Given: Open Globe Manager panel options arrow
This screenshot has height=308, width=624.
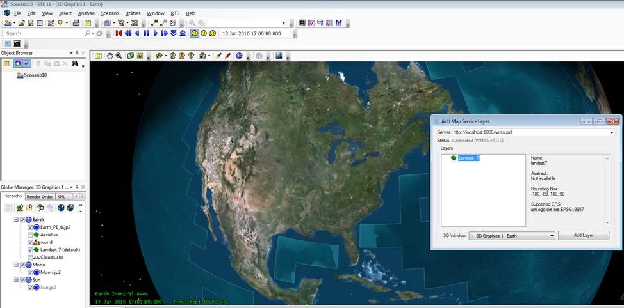Looking at the screenshot, I should pos(71,187).
